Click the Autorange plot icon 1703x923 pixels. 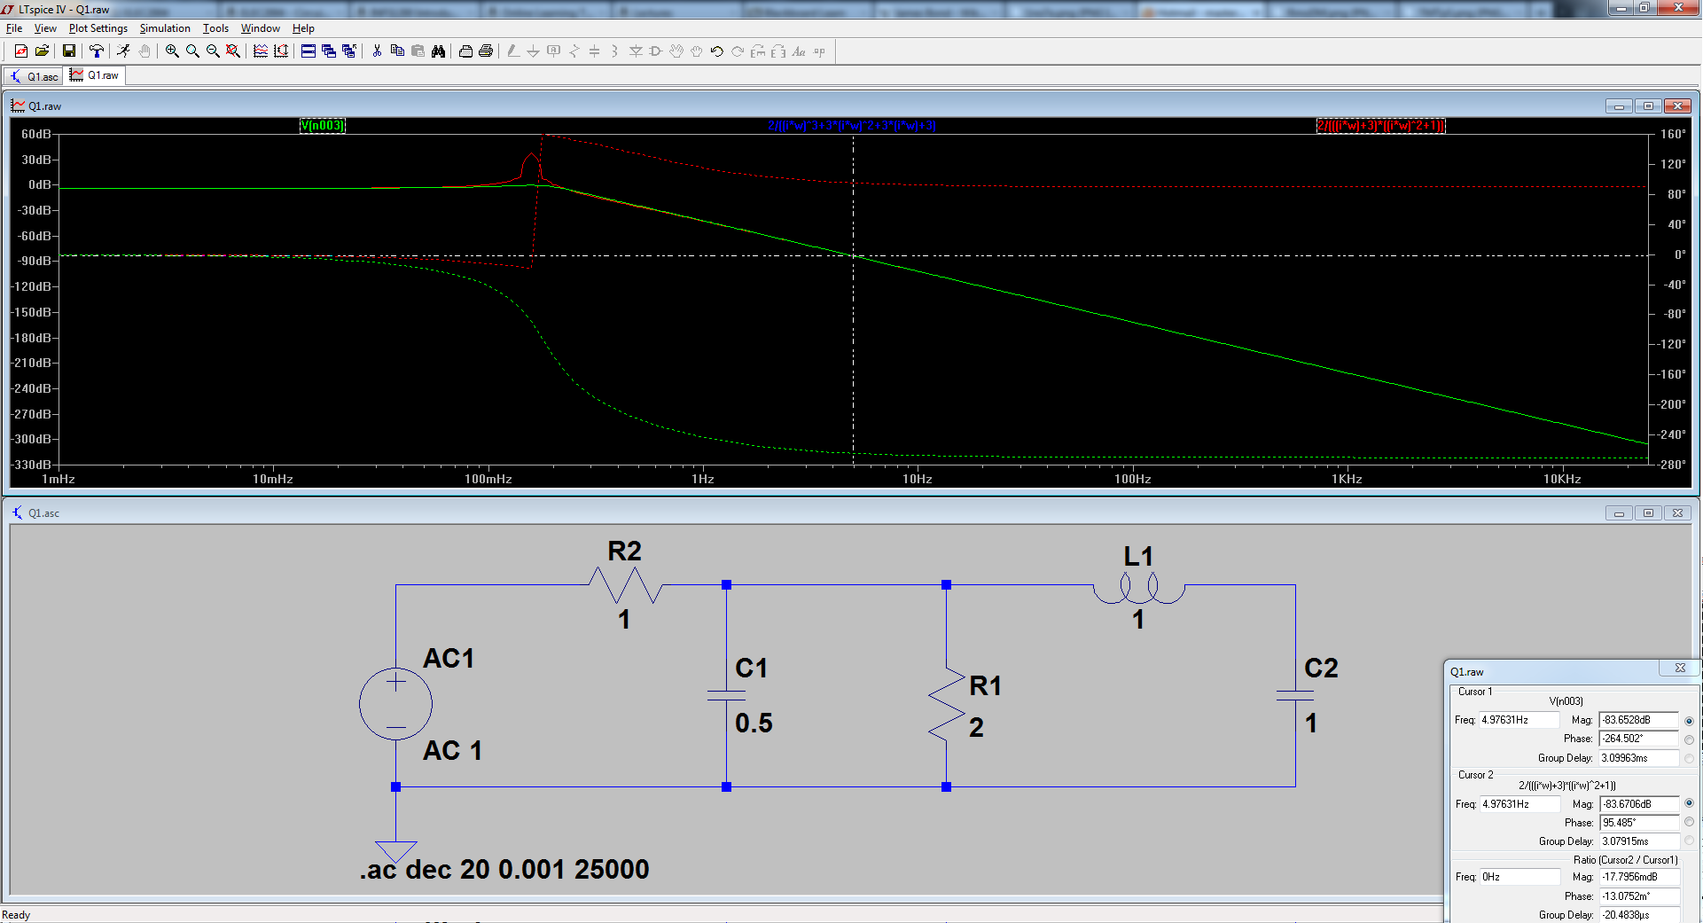(281, 51)
